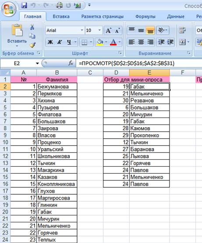Click the Name Box showing E2
Image resolution: width=202 pixels, height=243 pixels.
pos(17,64)
